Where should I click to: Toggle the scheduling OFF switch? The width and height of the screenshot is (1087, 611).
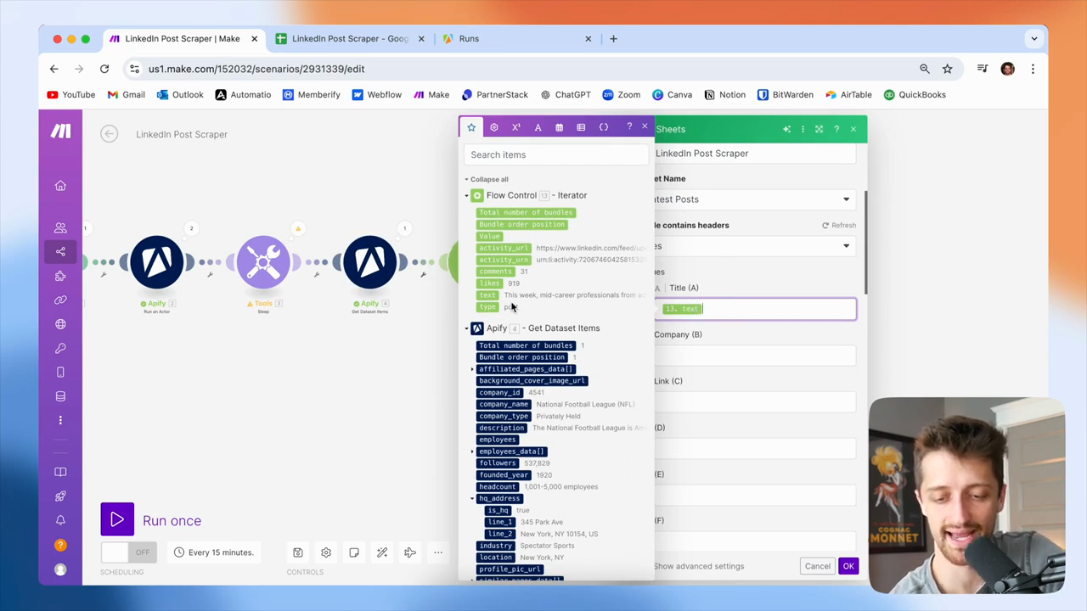pyautogui.click(x=127, y=552)
